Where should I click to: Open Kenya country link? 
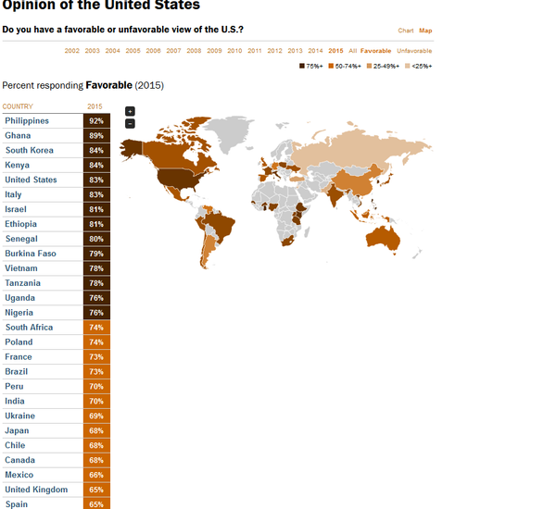click(x=17, y=165)
